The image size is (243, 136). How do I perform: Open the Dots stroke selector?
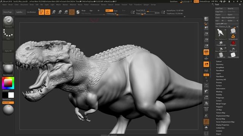tap(8, 34)
